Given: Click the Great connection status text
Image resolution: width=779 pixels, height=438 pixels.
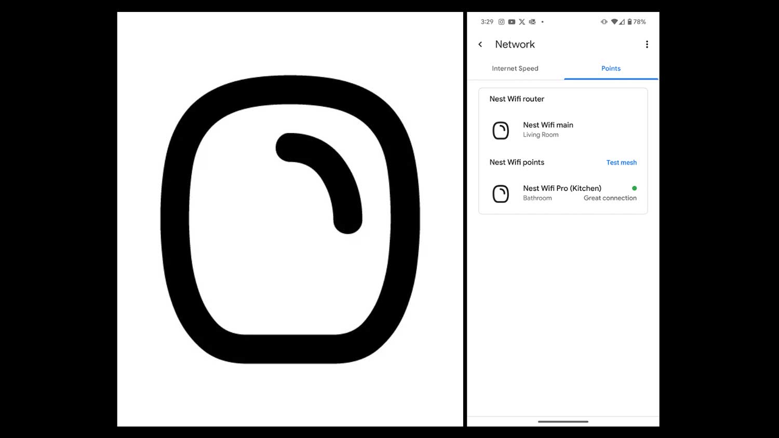Looking at the screenshot, I should click(610, 198).
